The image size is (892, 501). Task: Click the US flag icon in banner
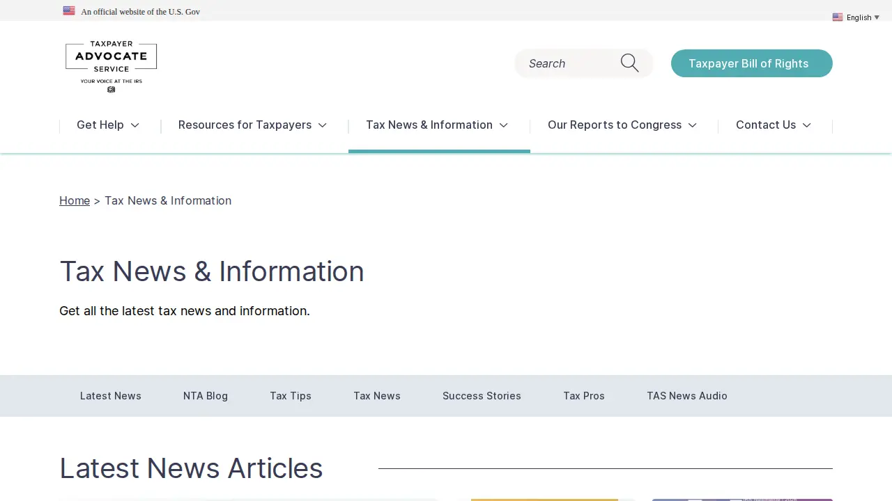[69, 10]
